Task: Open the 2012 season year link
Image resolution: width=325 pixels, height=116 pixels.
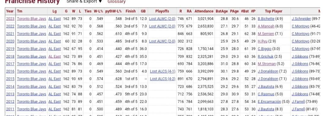Action: coord(10,102)
